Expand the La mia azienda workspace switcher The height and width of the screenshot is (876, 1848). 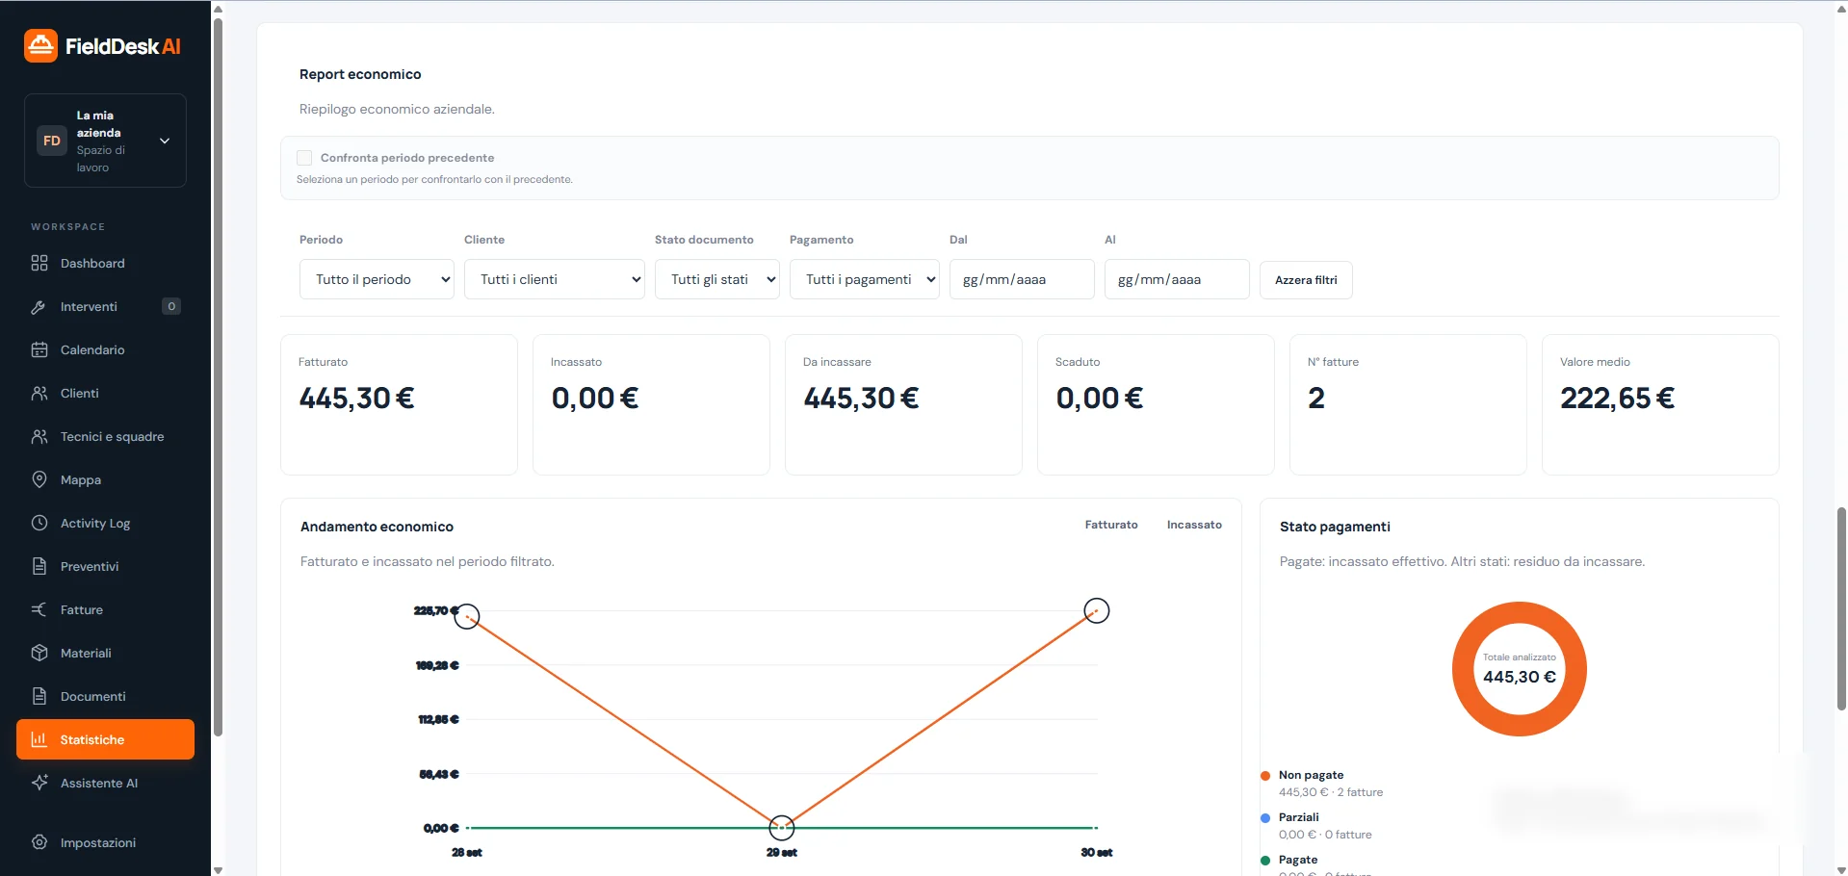(x=105, y=141)
